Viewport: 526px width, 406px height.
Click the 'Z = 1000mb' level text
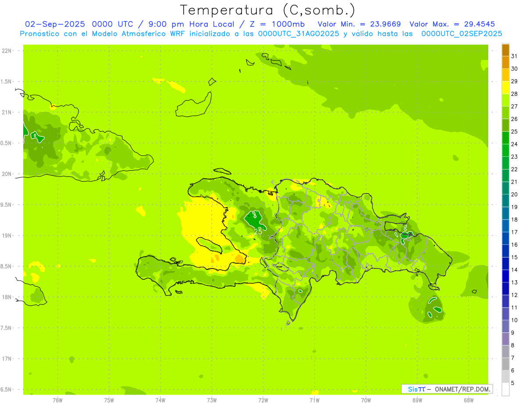277,24
